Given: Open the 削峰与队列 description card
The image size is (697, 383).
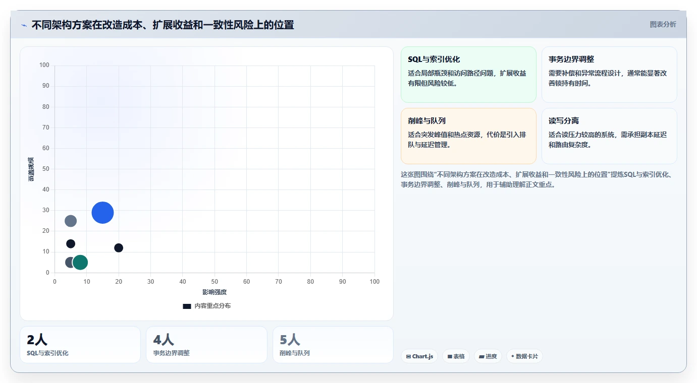Looking at the screenshot, I should tap(468, 136).
